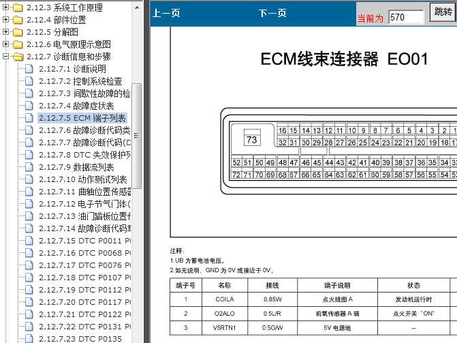Open 2.12.7.10 动作测试列表 page

[x=83, y=179]
